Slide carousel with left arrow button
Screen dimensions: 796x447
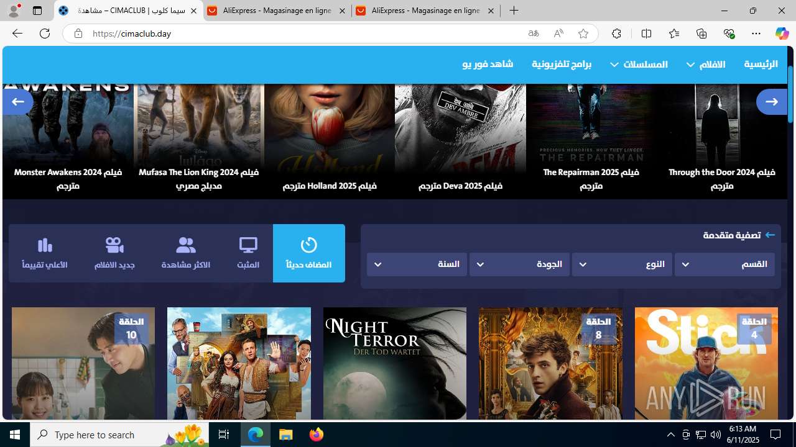pos(17,101)
